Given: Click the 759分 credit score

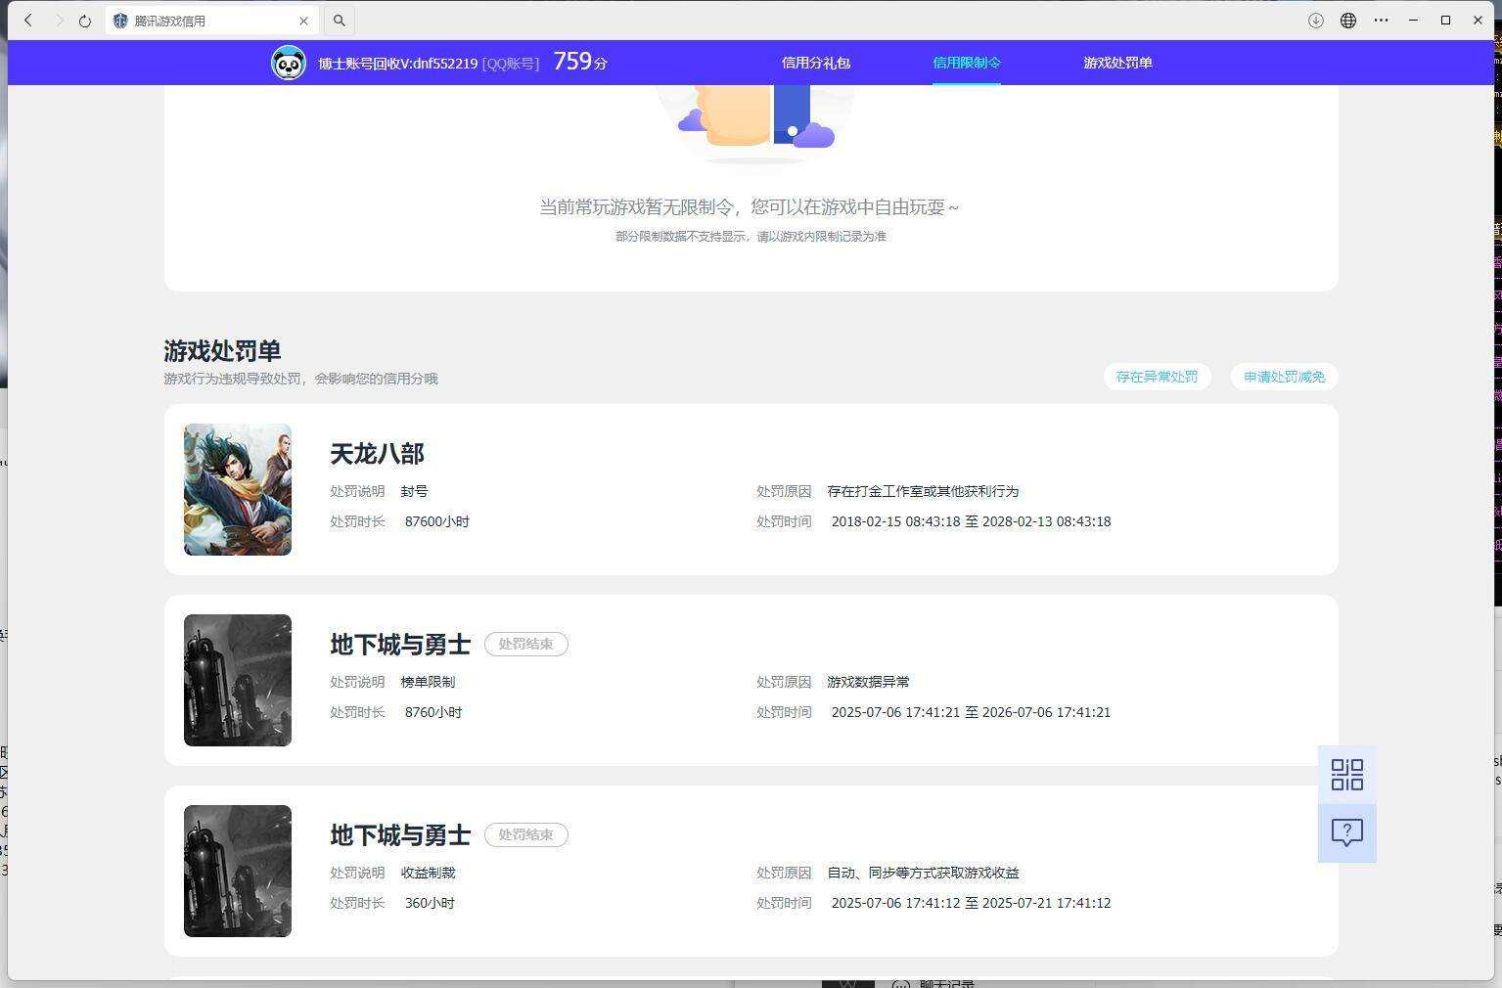Looking at the screenshot, I should pyautogui.click(x=580, y=62).
